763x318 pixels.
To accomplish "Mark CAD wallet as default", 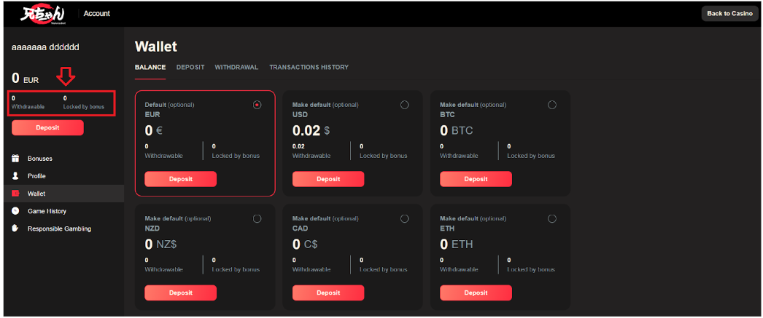I will [404, 219].
